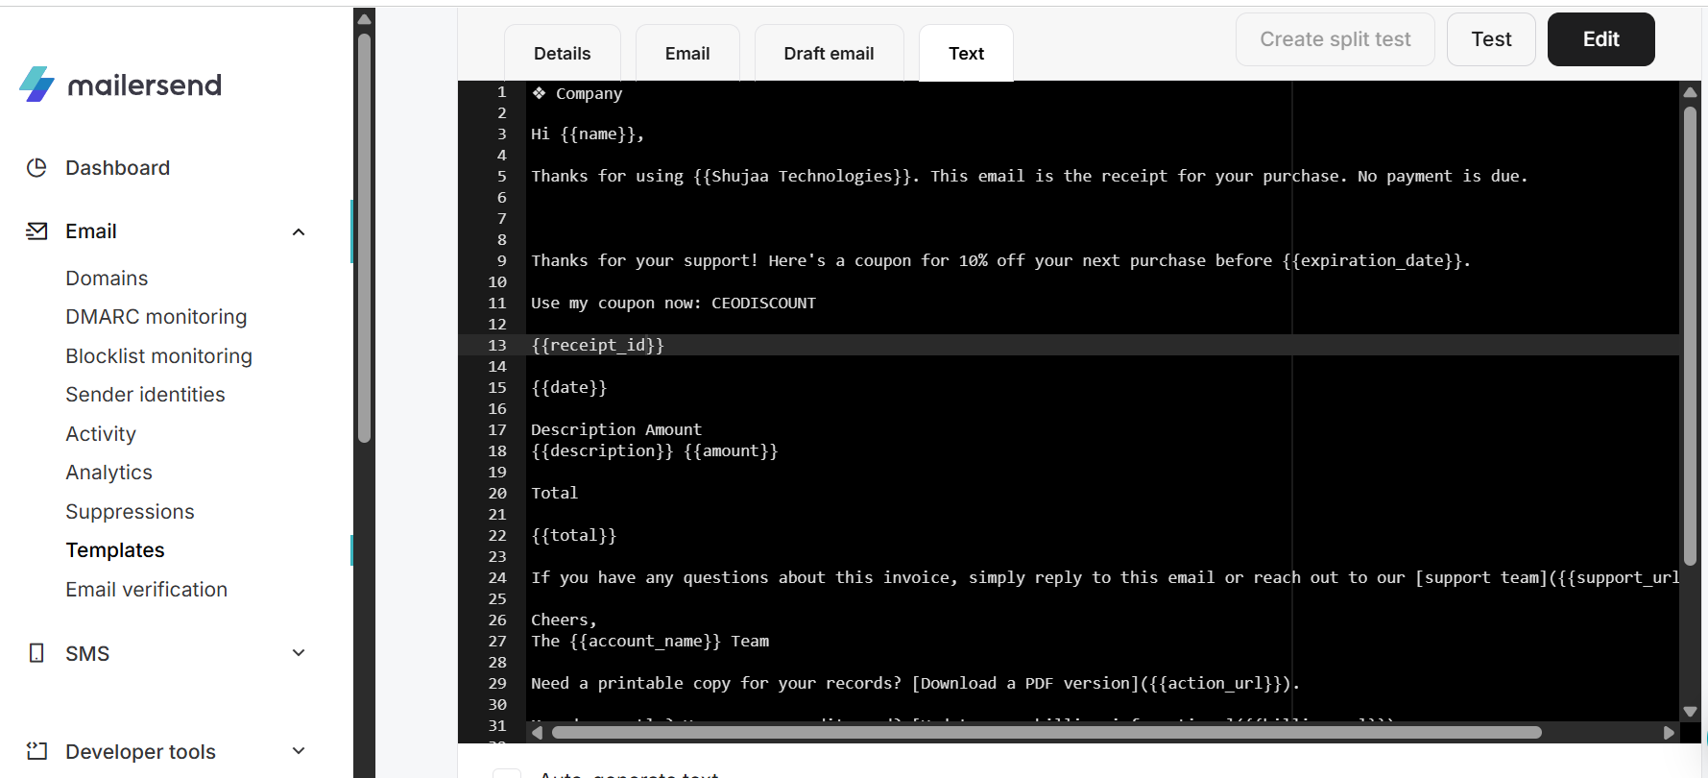The height and width of the screenshot is (778, 1708).
Task: Open the Analytics page
Action: click(108, 473)
